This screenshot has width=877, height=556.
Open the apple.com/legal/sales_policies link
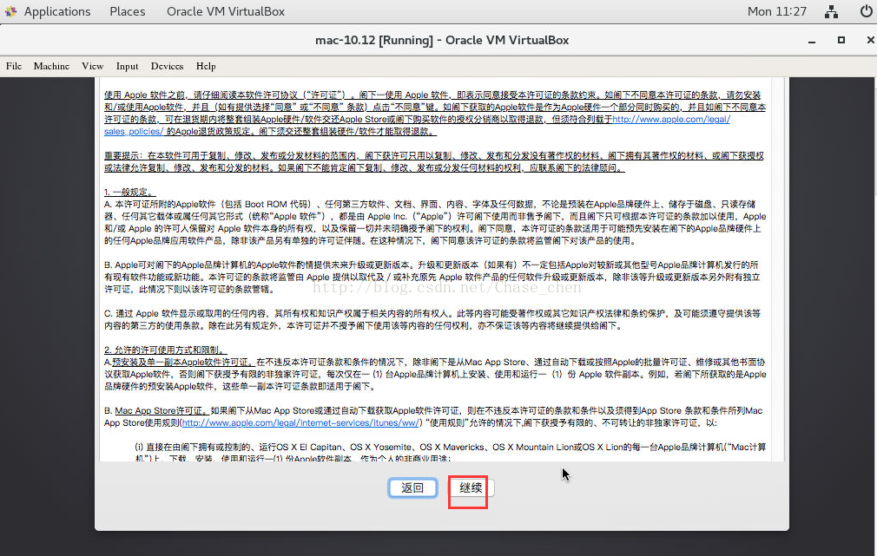(670, 119)
